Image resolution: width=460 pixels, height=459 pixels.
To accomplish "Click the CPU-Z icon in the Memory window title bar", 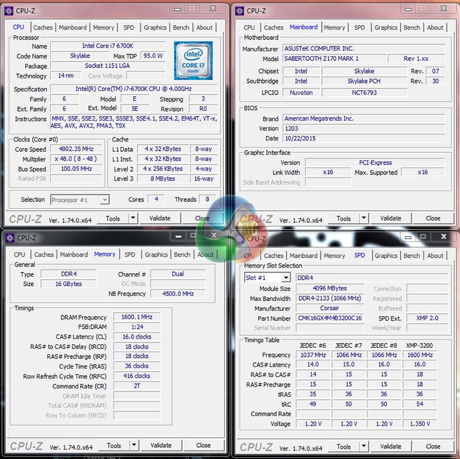I will click(x=10, y=238).
